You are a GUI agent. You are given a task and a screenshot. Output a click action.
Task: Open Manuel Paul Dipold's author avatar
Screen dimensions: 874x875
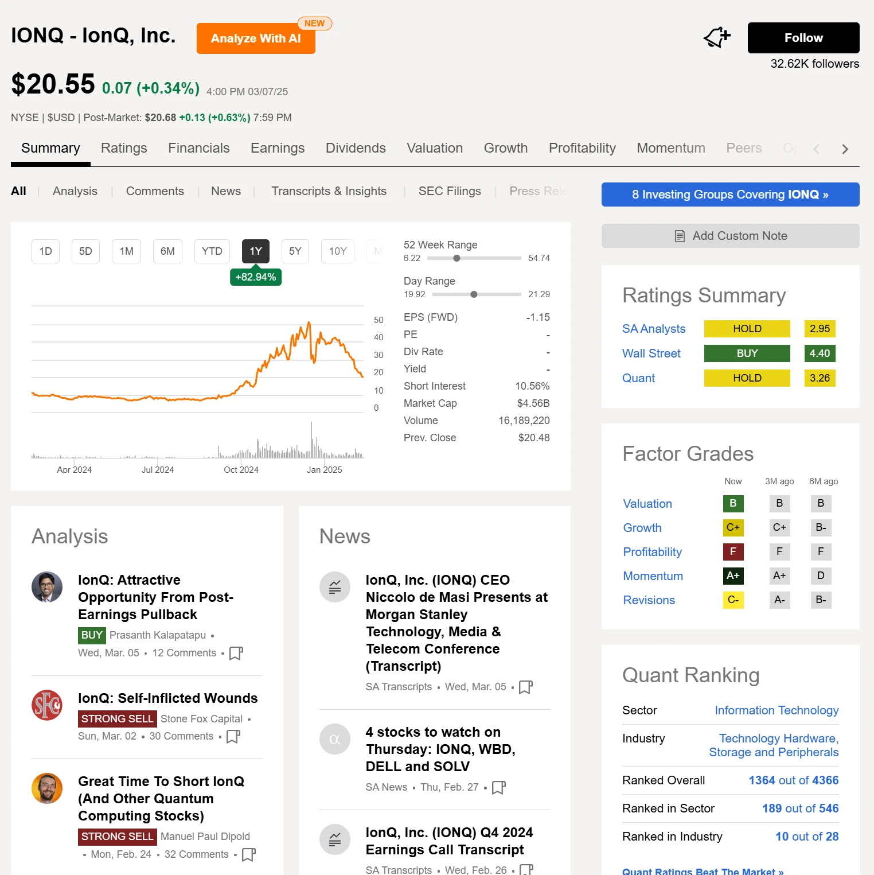(x=47, y=788)
